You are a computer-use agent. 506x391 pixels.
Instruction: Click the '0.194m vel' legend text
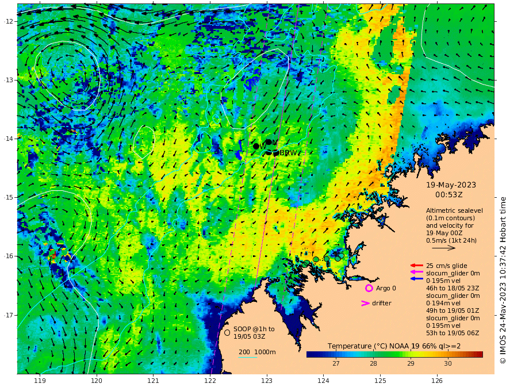click(x=443, y=303)
